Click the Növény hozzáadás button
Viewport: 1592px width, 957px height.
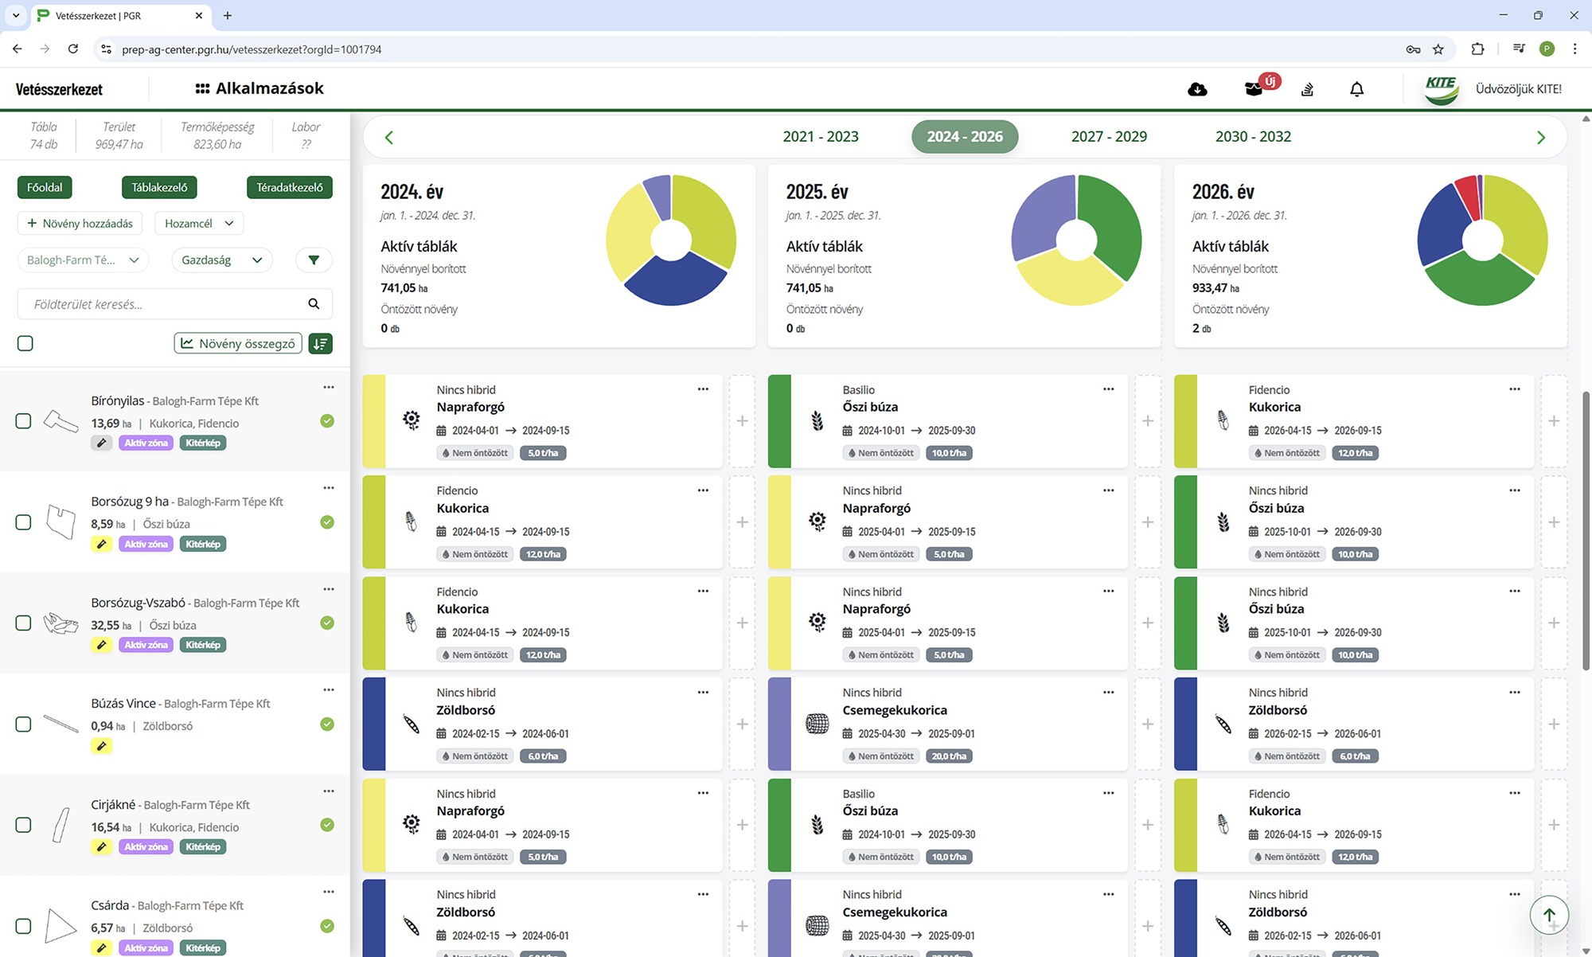[80, 224]
